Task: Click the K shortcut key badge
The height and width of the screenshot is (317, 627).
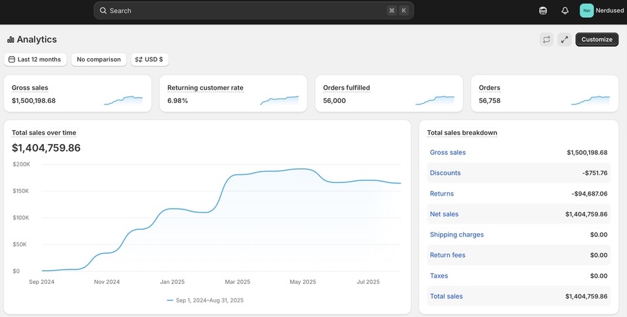Action: (404, 11)
